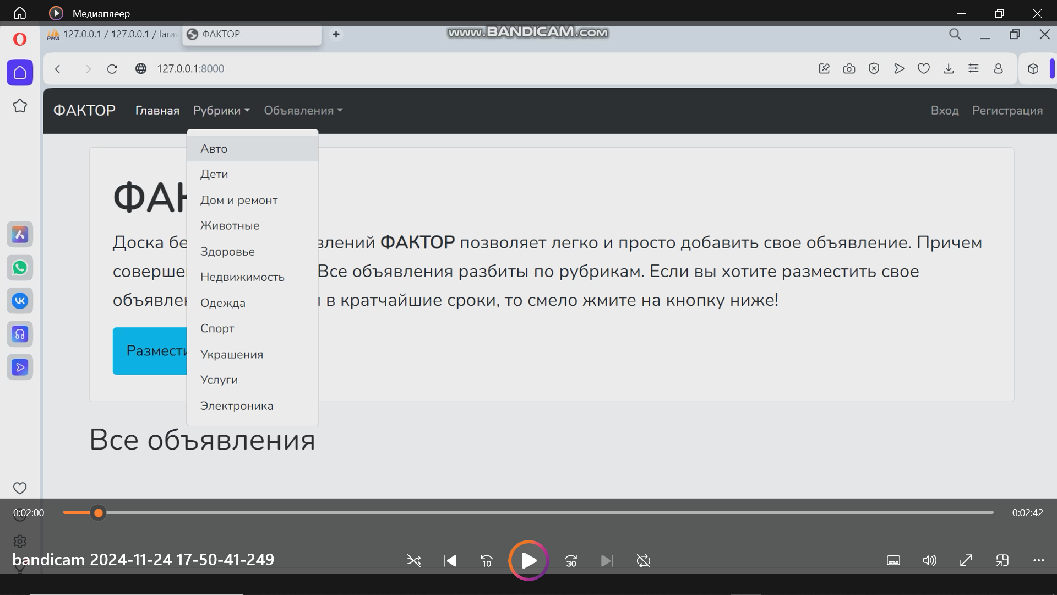Add page to bookmarks with heart icon
This screenshot has height=595, width=1057.
[x=924, y=69]
